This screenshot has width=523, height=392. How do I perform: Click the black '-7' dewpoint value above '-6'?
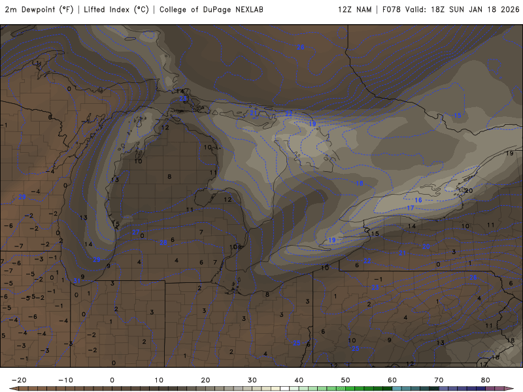tap(19, 246)
